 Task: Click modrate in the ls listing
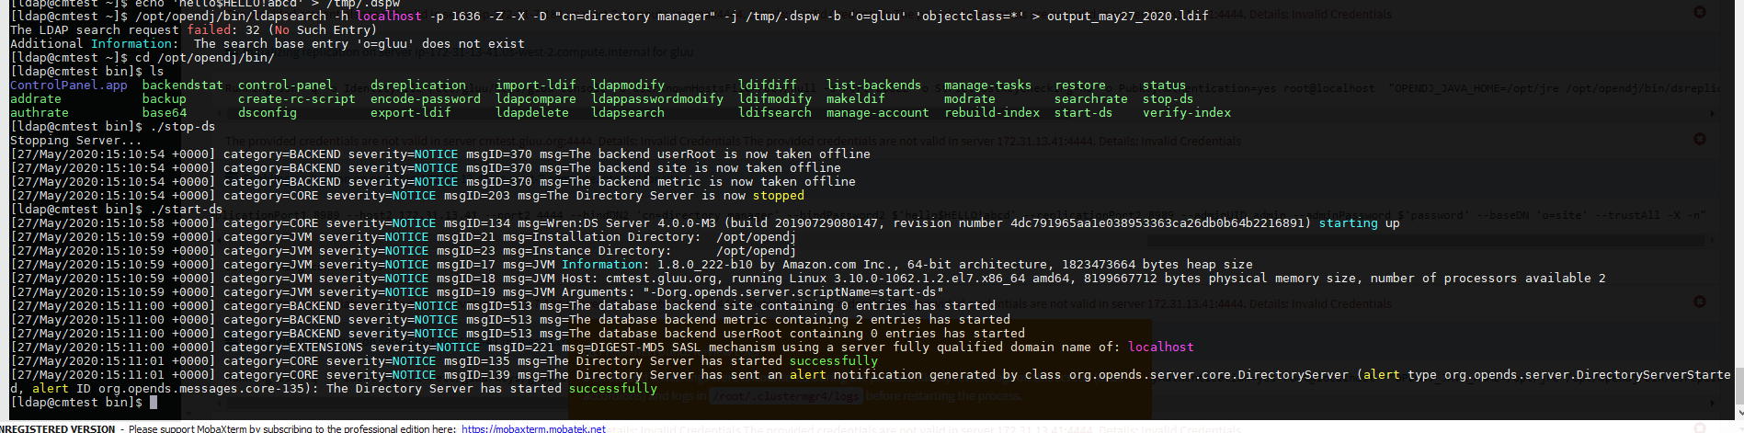(x=970, y=98)
